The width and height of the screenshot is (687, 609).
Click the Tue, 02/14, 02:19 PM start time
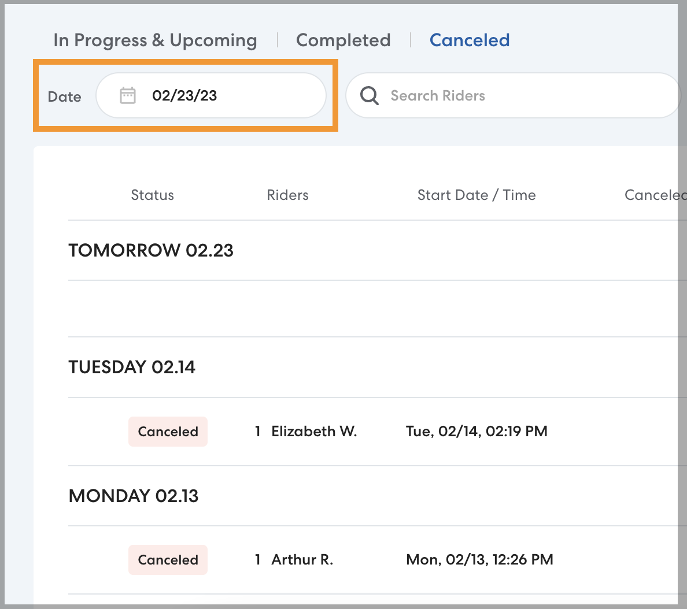click(x=477, y=432)
